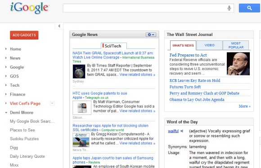Switch to the VIDEO tab
The image size is (261, 168).
(x=209, y=45)
